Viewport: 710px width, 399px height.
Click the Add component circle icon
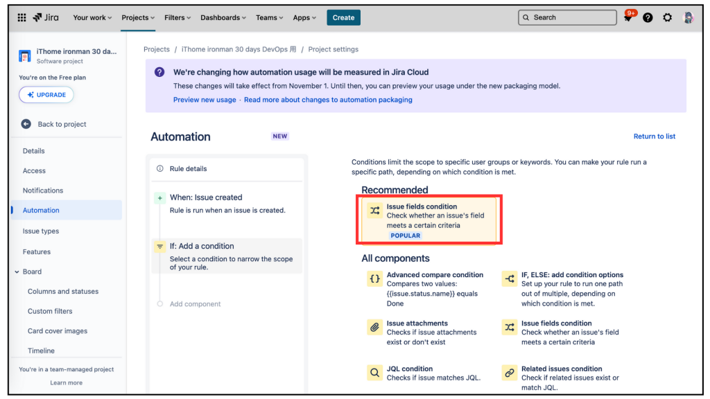point(160,304)
